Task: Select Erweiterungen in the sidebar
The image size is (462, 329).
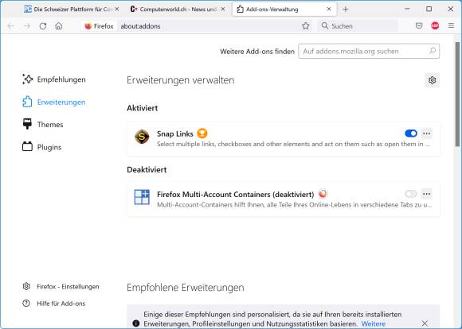Action: [54, 102]
